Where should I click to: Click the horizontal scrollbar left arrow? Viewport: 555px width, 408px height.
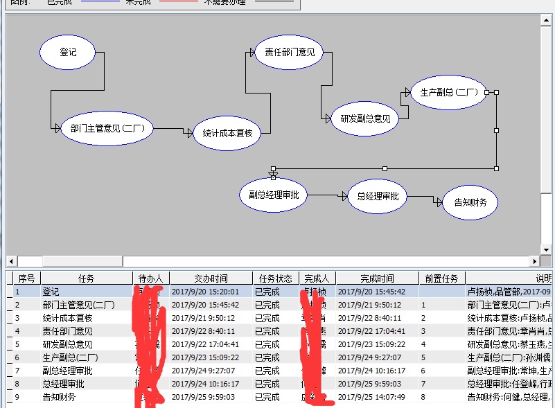coord(12,261)
